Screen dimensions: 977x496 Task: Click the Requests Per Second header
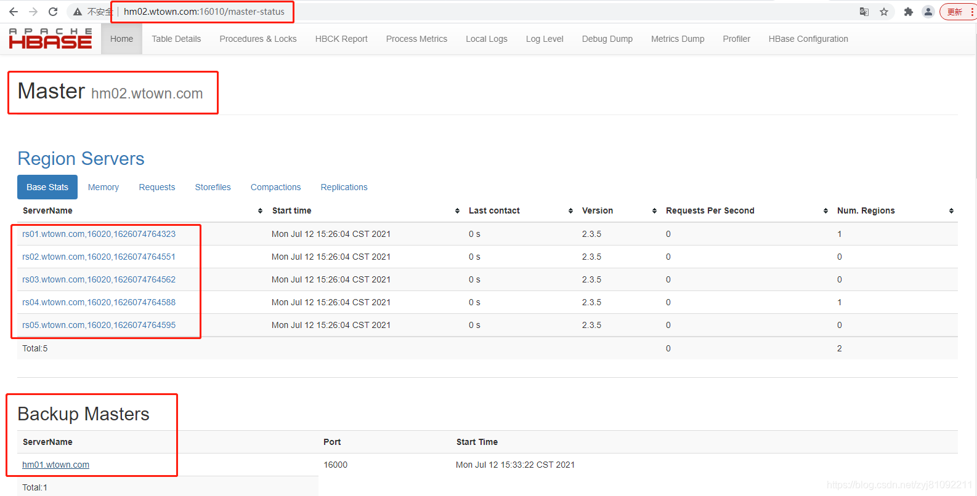coord(710,210)
